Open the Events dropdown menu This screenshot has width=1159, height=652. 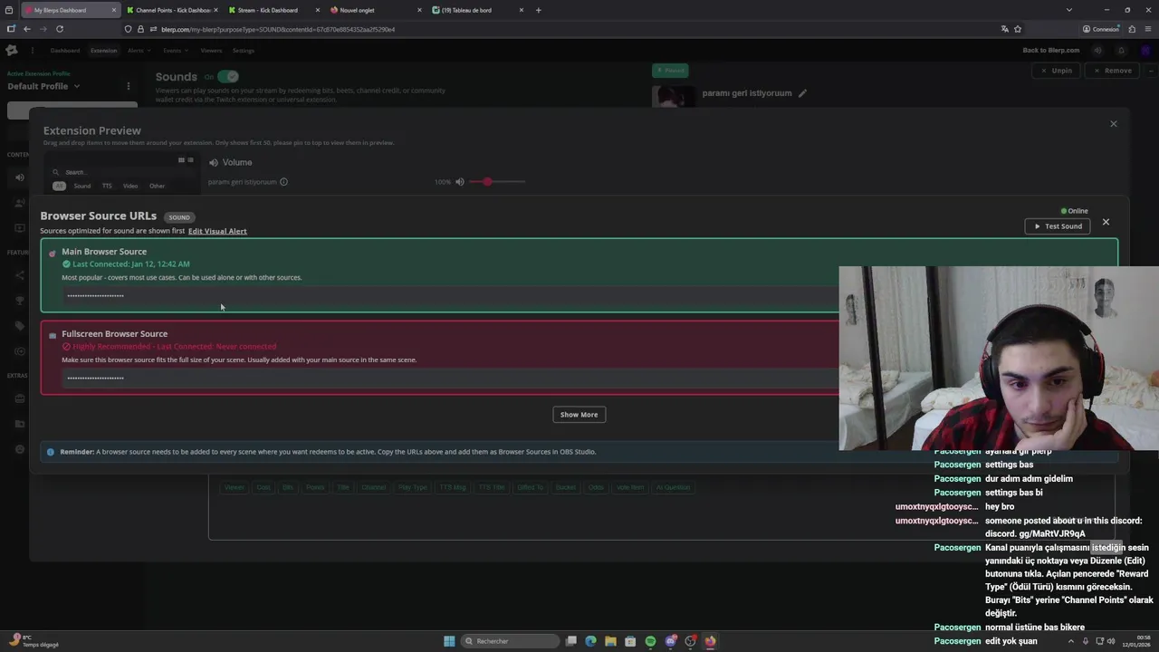coord(176,51)
